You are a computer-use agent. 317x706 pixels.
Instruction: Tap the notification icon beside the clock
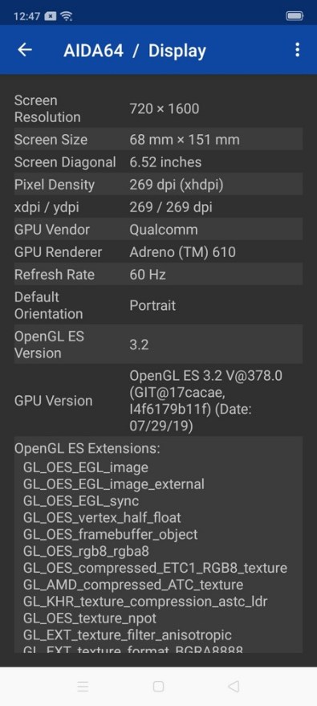(x=51, y=16)
